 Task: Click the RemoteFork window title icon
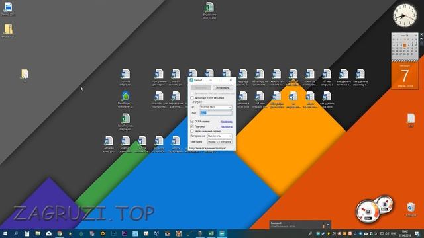click(191, 80)
